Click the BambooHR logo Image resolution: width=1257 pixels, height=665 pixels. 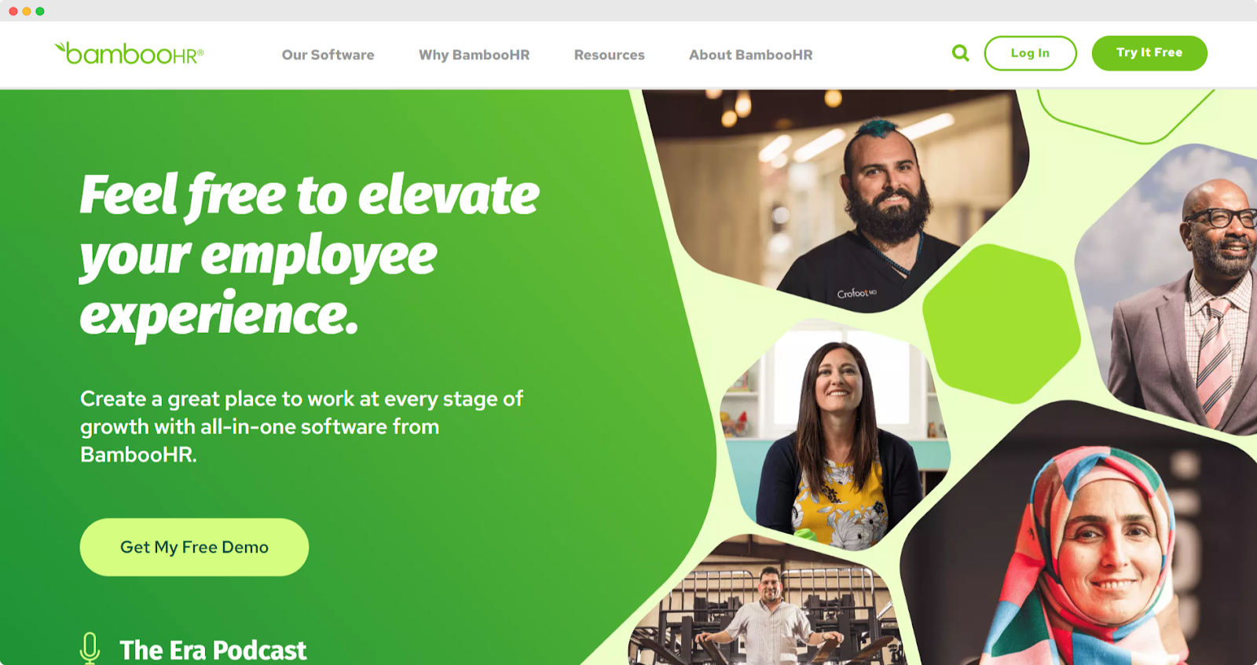(129, 53)
